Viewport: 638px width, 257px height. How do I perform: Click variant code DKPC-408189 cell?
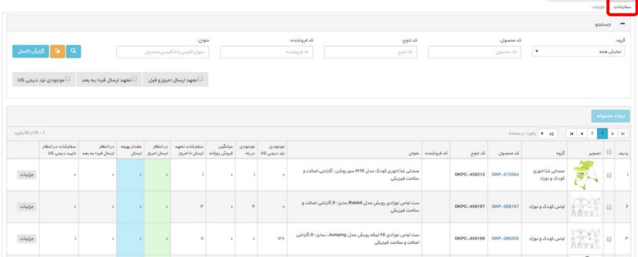470,238
